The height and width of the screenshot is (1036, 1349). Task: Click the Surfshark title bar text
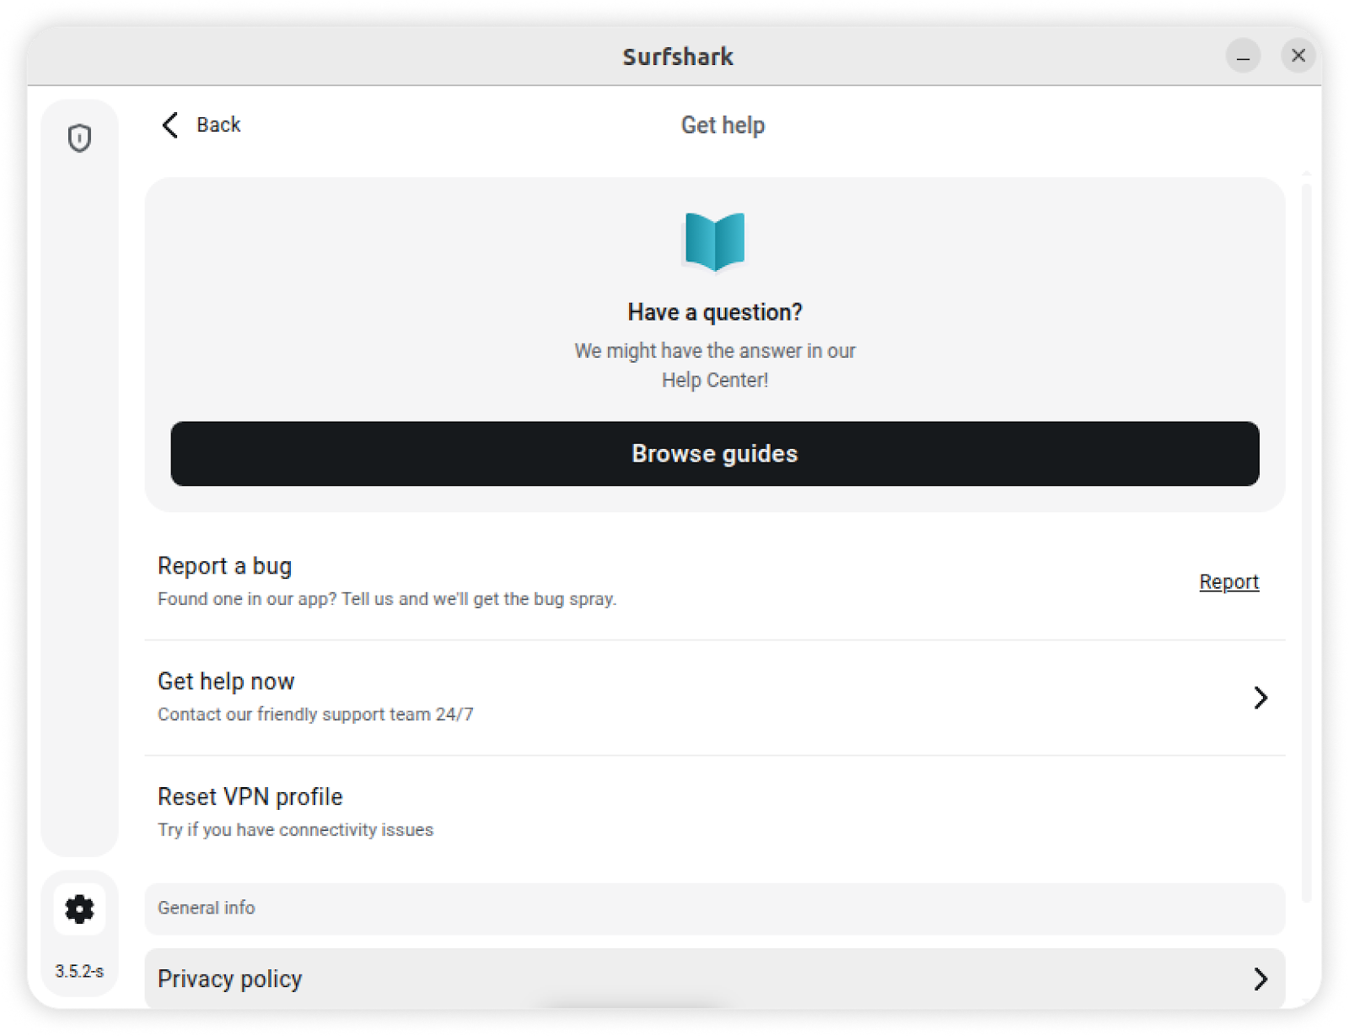coord(678,57)
